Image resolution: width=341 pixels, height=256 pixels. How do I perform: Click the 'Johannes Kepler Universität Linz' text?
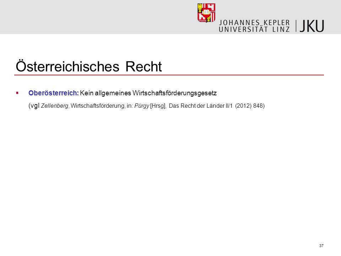[x=254, y=26]
